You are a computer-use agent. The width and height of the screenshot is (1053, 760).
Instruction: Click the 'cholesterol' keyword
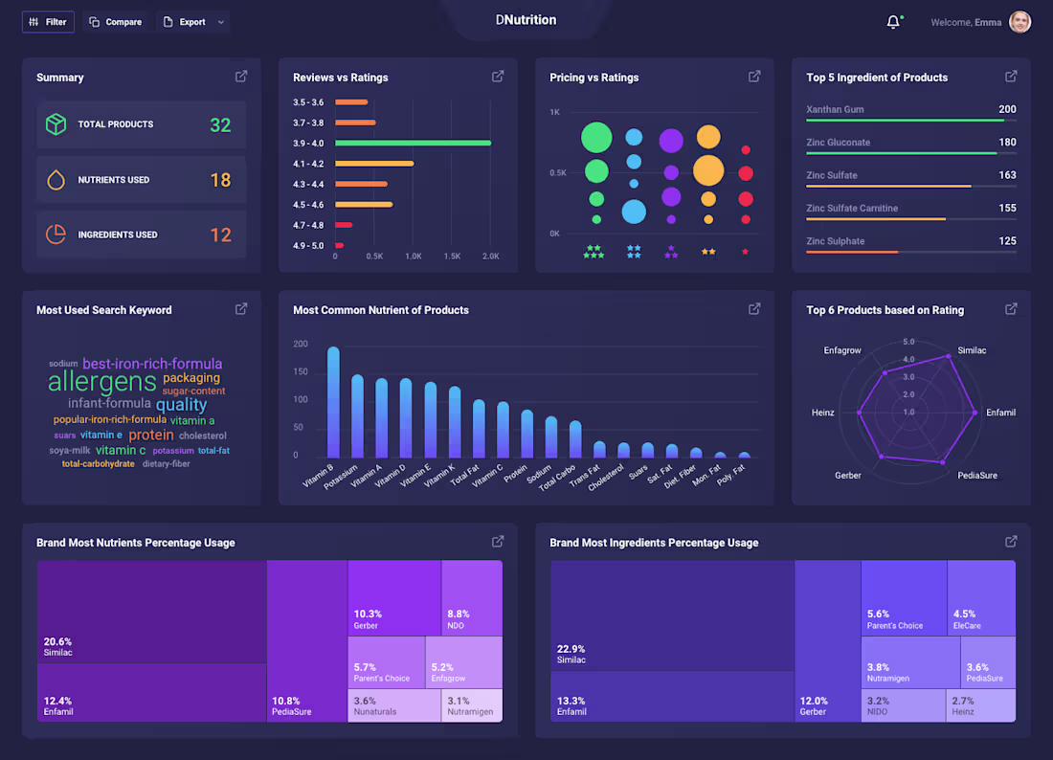[x=203, y=436]
